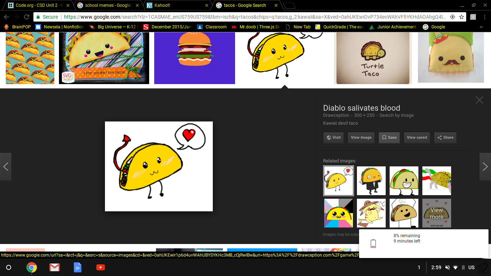Select the Pikachu sombrero related image
491x276 pixels.
coord(371,213)
